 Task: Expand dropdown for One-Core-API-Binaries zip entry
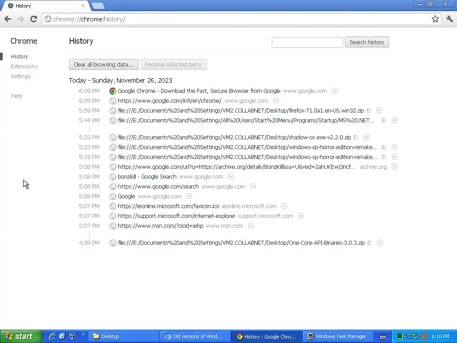coord(380,243)
